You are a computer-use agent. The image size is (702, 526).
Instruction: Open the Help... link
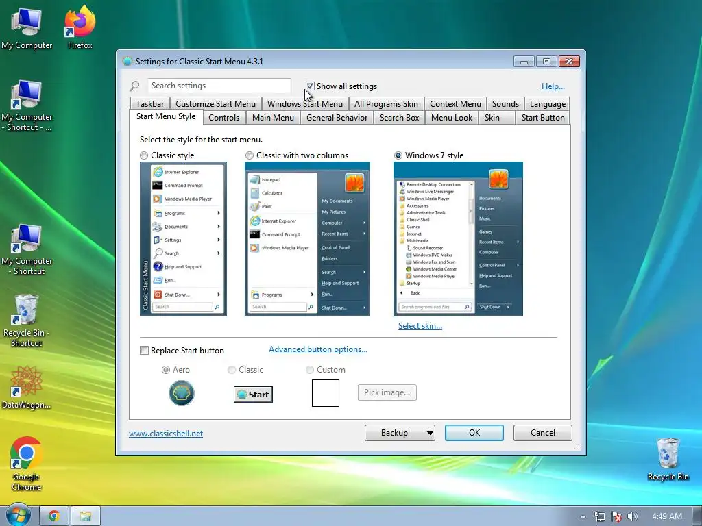553,86
